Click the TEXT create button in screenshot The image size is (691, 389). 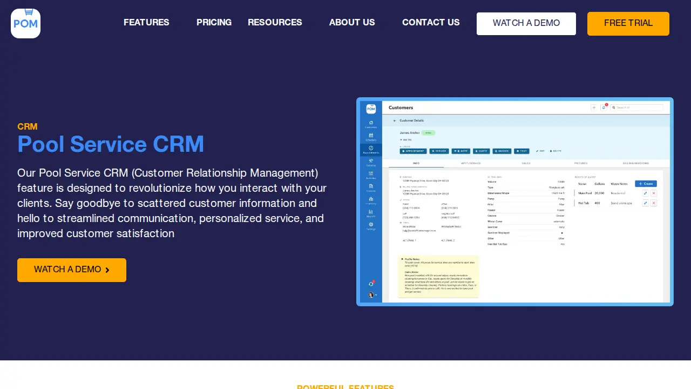(521, 151)
